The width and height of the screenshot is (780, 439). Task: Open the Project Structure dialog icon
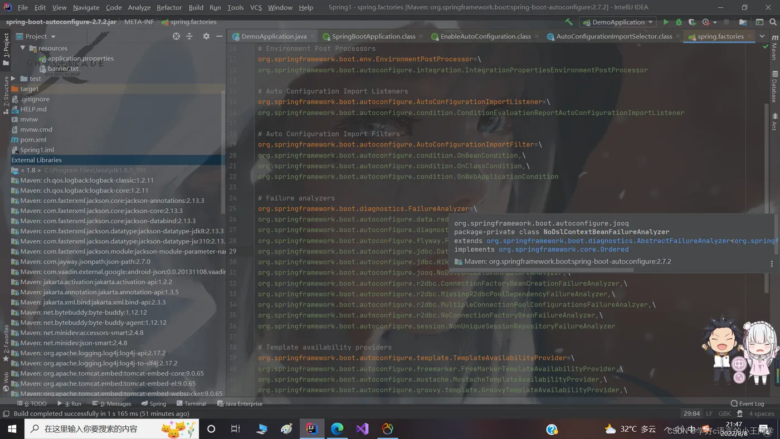743,22
